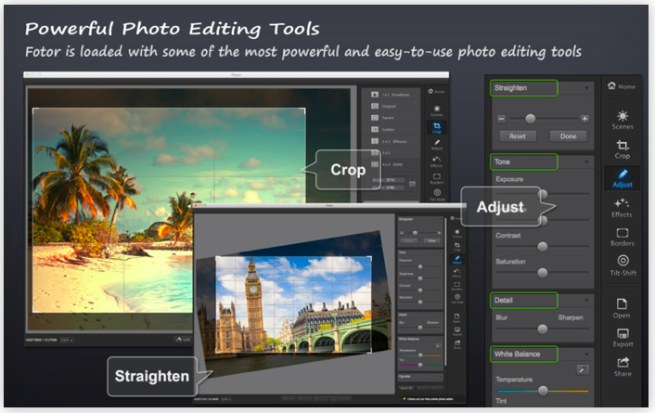Click Export in the straighten window sidebar

click(x=457, y=331)
